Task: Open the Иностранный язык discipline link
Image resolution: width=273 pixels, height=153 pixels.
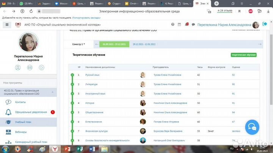Action: pos(95,94)
